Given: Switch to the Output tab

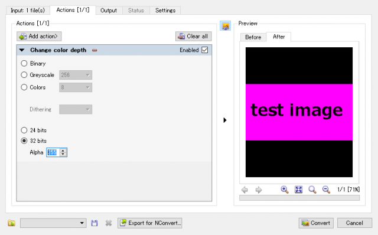Looking at the screenshot, I should point(109,11).
